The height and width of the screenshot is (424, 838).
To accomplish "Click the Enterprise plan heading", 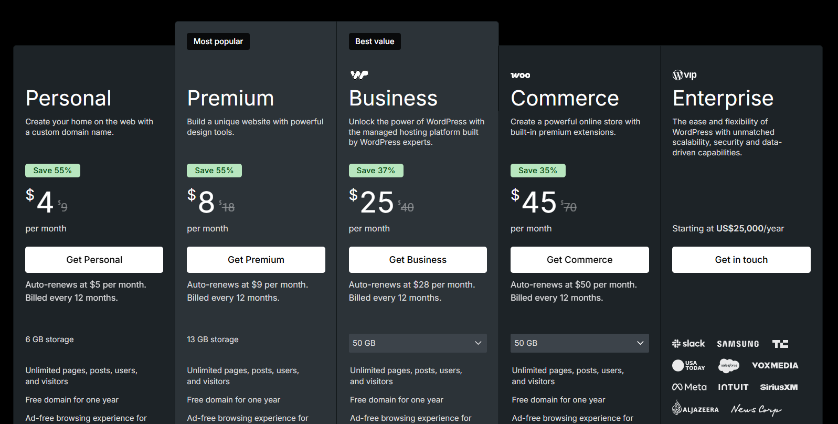I will pyautogui.click(x=723, y=99).
